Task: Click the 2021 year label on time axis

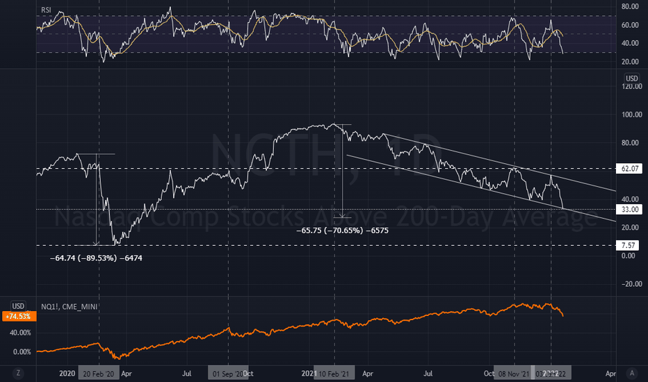Action: pos(308,374)
